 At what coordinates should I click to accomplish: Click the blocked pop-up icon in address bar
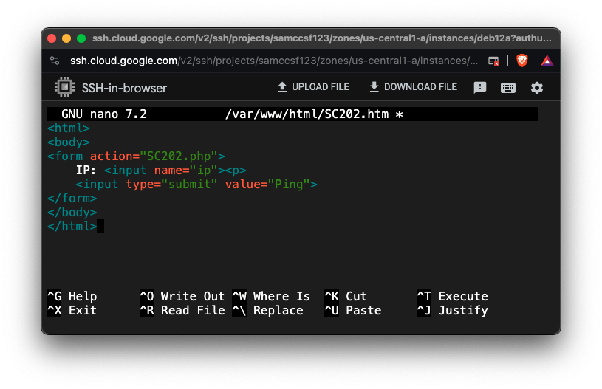(x=494, y=61)
